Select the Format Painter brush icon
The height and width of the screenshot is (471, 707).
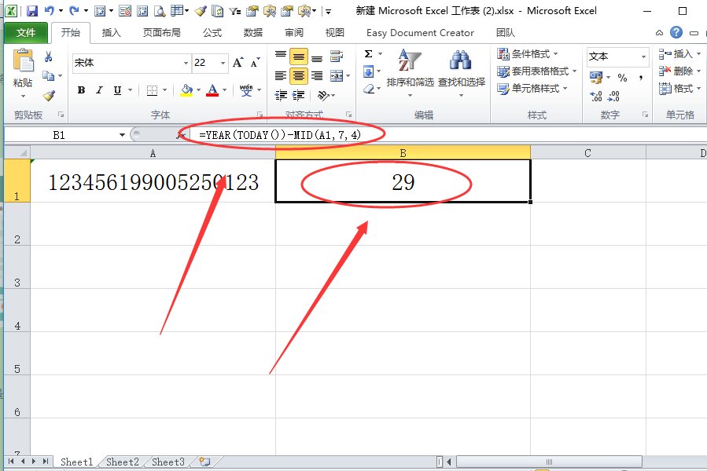point(49,95)
